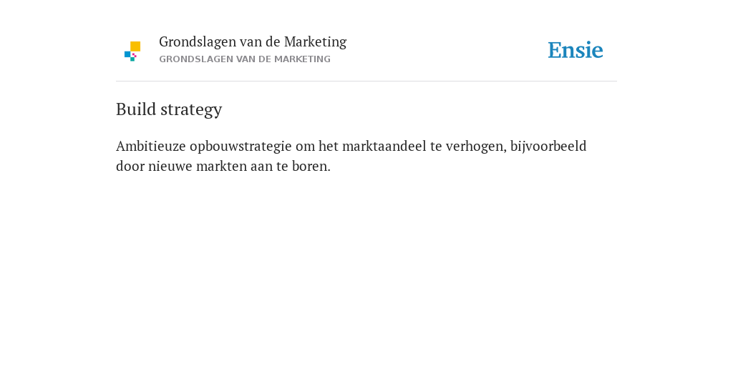The height and width of the screenshot is (366, 733).
Task: Click the horizontal divider under the header
Action: (366, 81)
